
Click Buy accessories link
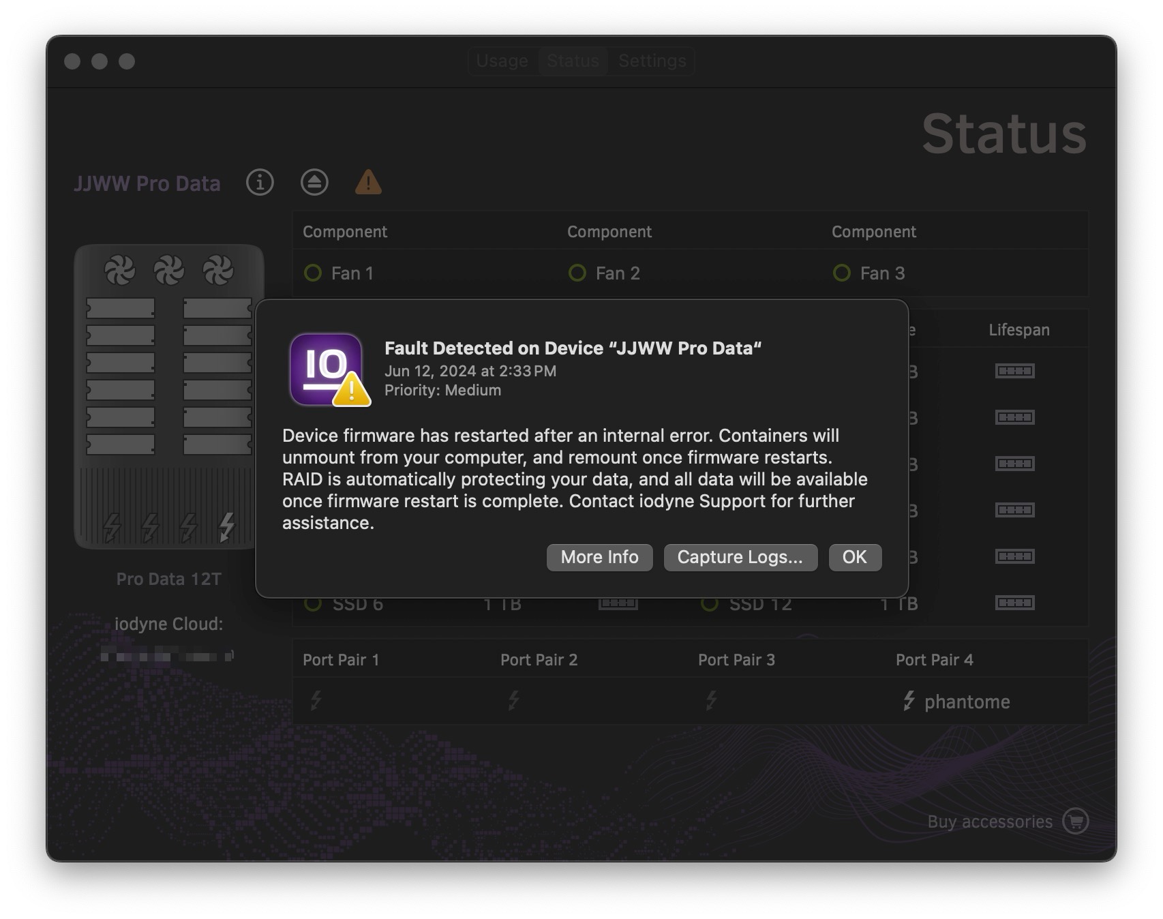tap(990, 822)
